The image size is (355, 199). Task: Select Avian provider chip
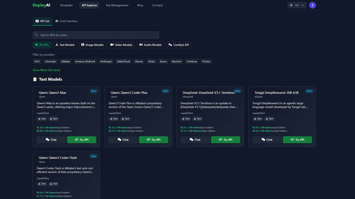click(151, 61)
